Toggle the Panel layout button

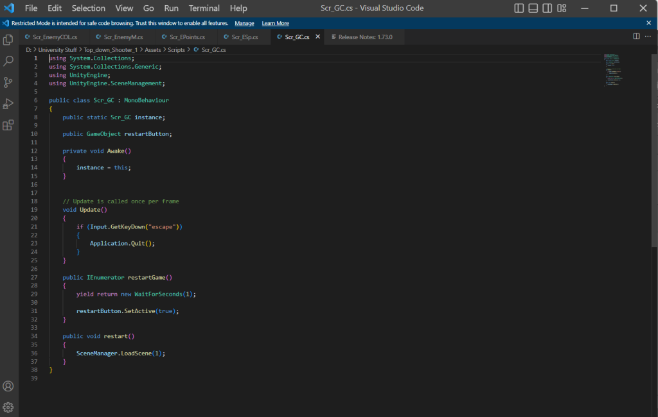533,8
